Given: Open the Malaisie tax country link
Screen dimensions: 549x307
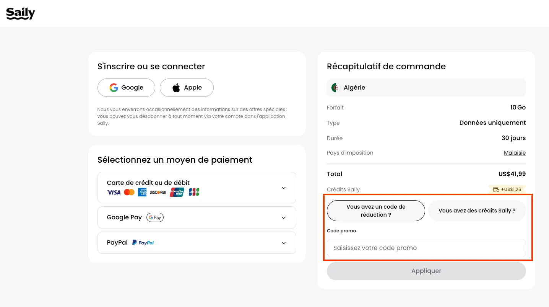Looking at the screenshot, I should pos(515,152).
